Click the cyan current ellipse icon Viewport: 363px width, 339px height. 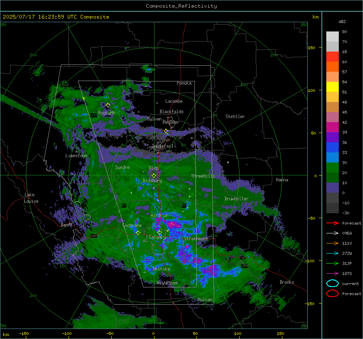tap(332, 283)
